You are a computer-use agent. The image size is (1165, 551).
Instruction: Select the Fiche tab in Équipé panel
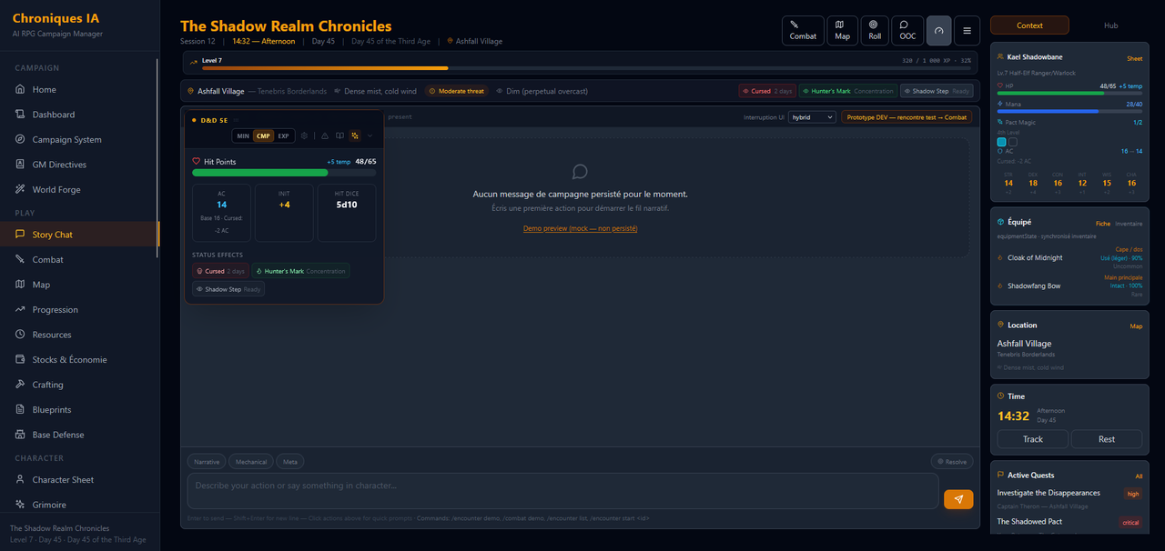(x=1102, y=224)
